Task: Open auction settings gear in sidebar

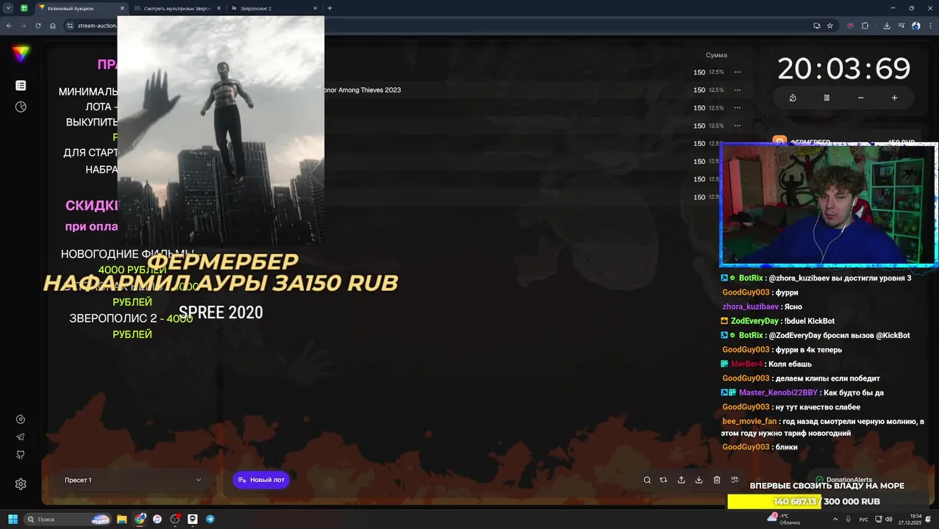Action: pos(21,484)
